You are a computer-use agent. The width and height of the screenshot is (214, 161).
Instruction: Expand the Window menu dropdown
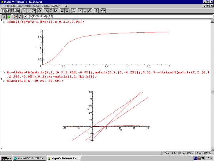(x=56, y=6)
